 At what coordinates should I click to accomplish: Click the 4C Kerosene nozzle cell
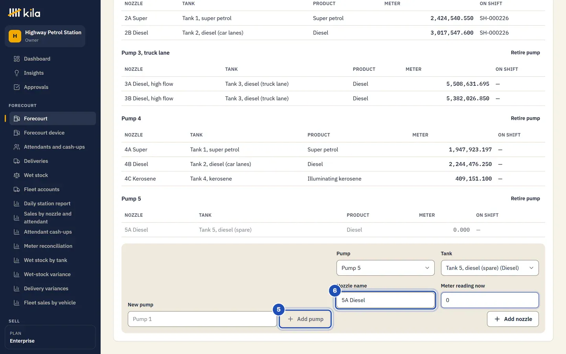pyautogui.click(x=140, y=179)
